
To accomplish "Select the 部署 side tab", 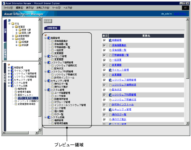I will [5, 31].
